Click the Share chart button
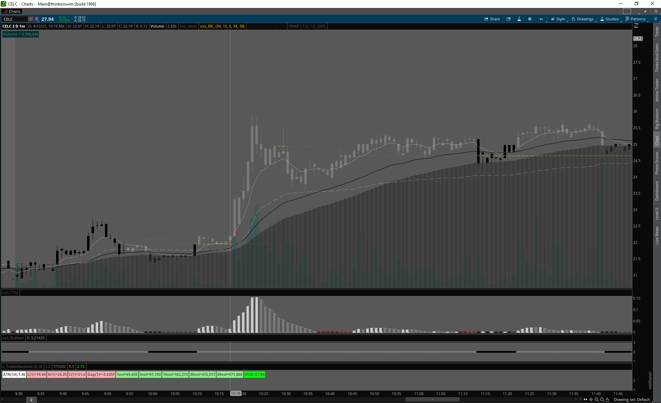661x403 pixels. pyautogui.click(x=492, y=19)
